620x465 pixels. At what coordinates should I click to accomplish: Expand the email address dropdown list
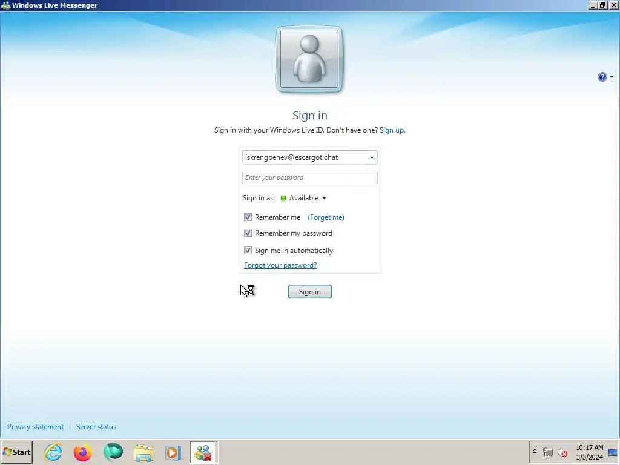pos(372,158)
